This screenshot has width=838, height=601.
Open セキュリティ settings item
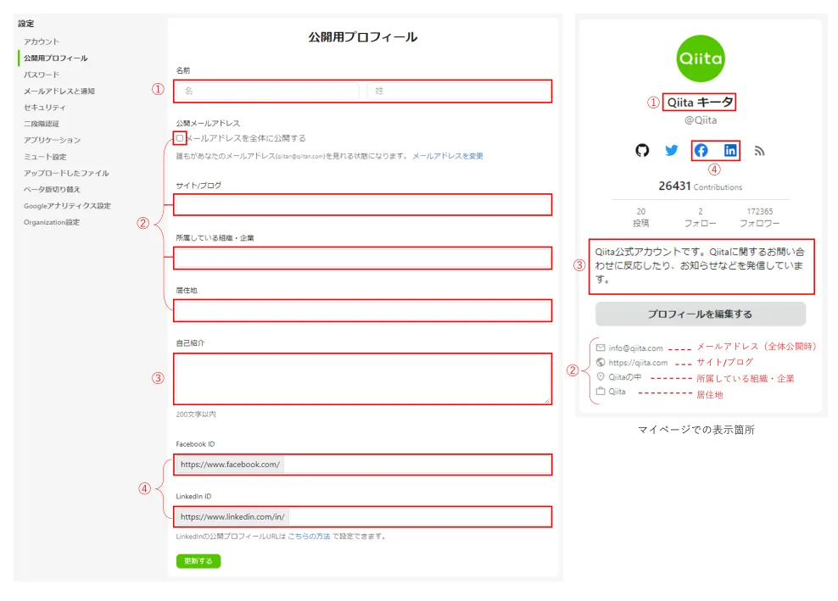coord(44,108)
